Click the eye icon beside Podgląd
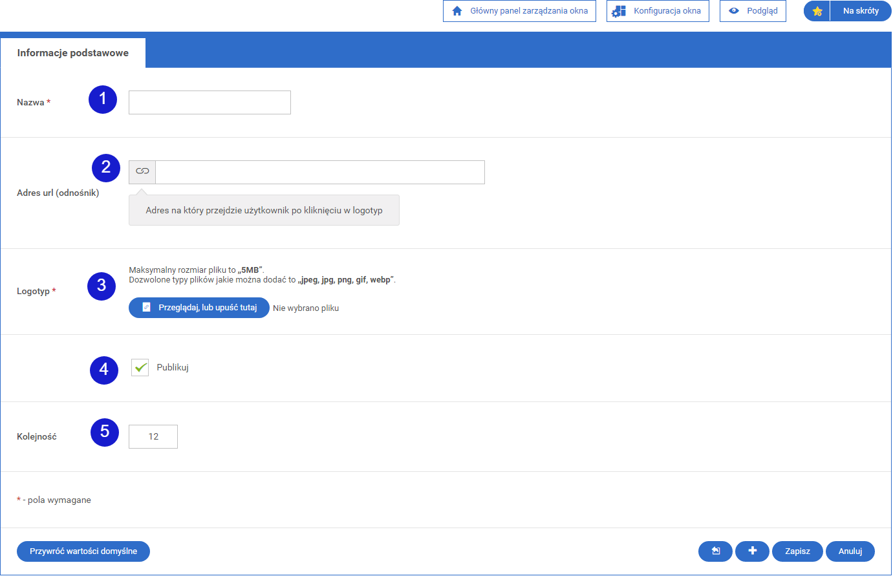The width and height of the screenshot is (893, 576). (x=734, y=11)
